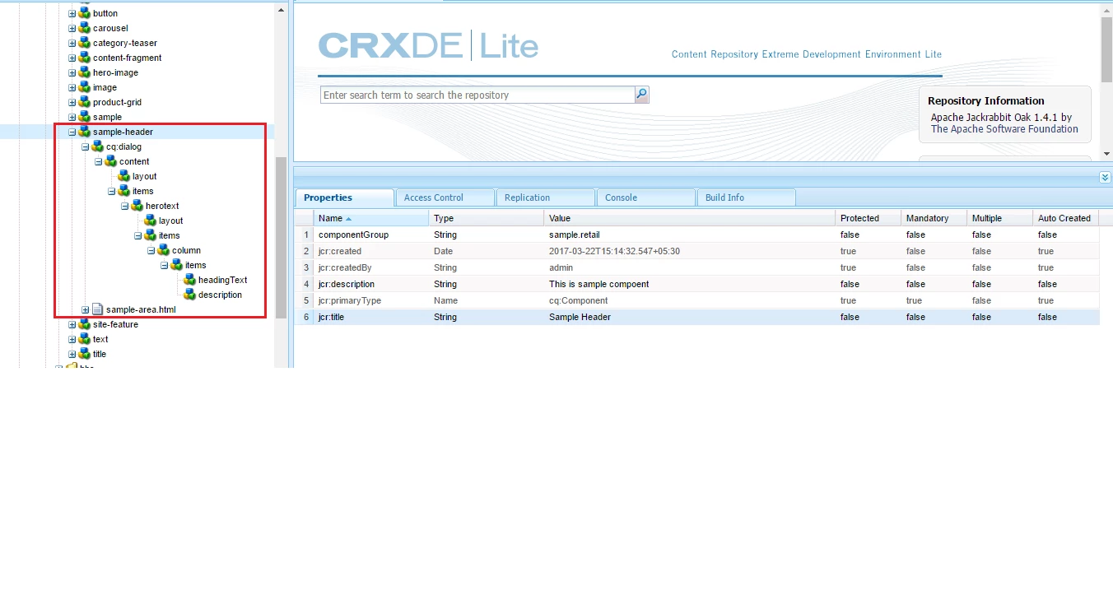Collapse the cq:dialog tree node

85,146
